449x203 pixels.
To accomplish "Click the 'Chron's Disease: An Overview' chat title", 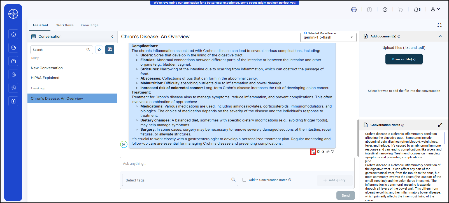I will [155, 37].
